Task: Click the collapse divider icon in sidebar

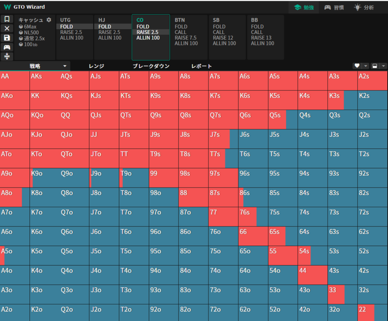Action: pos(7,56)
